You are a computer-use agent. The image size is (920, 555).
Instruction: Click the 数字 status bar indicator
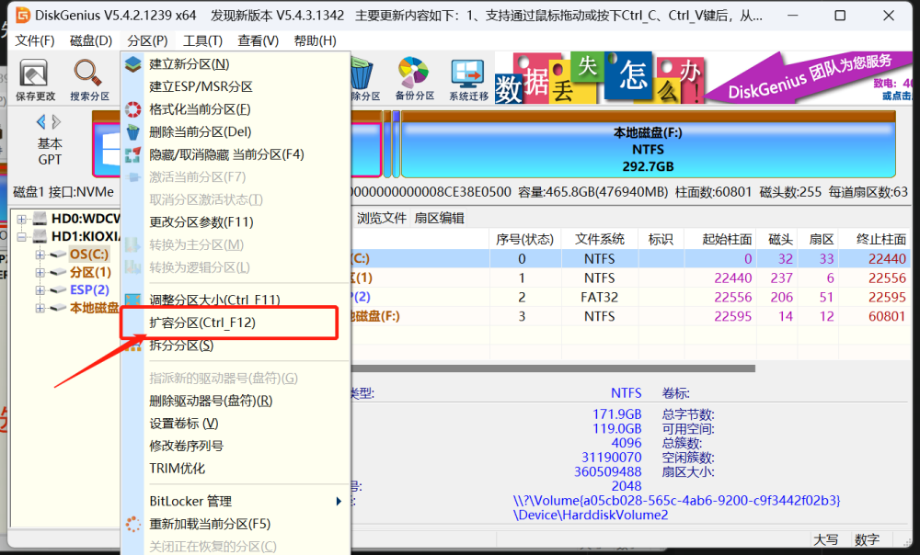pos(867,539)
